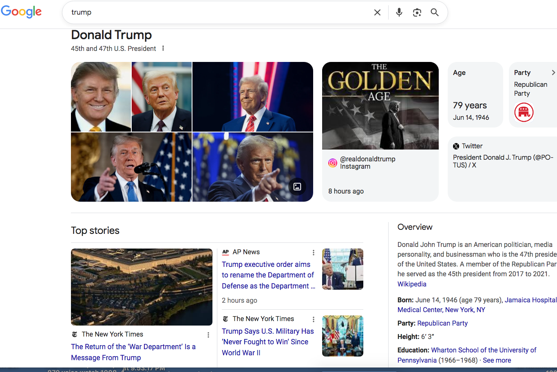Open the 'Never Fought to Win' headline
This screenshot has width=557, height=372.
pyautogui.click(x=268, y=342)
